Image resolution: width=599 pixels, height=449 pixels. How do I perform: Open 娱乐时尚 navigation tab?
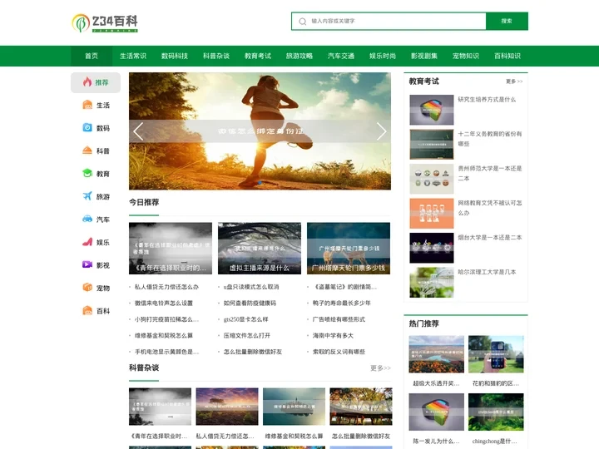383,57
